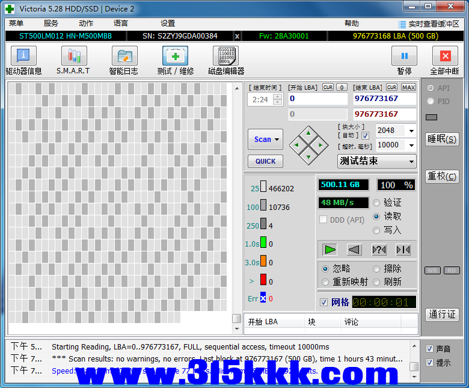Open the 服务 menu

[x=51, y=23]
